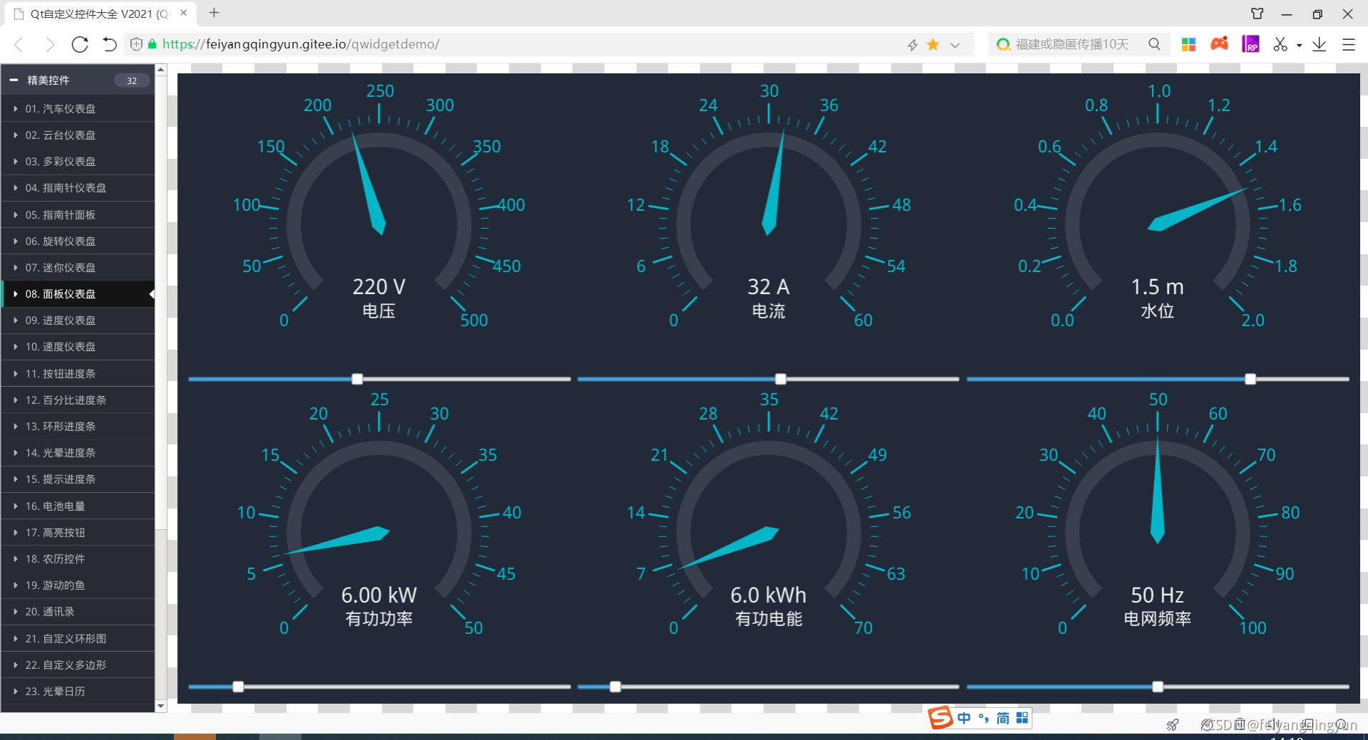Click sidebar scrollbar up arrow
This screenshot has height=740, width=1368.
pos(161,70)
